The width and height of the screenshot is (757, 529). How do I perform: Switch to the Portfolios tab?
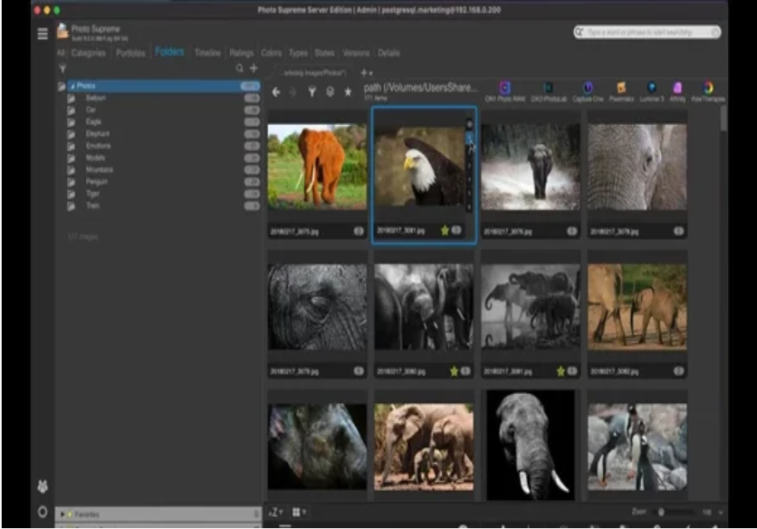(130, 53)
